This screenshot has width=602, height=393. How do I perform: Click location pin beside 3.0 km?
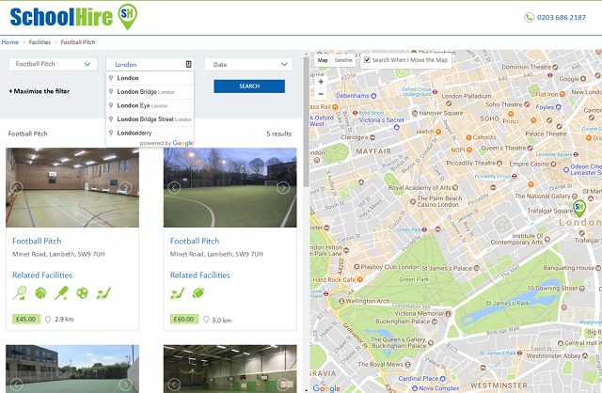coord(206,320)
